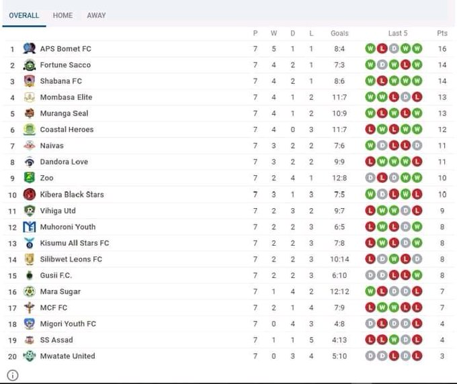
Task: Switch to the AWAY standings tab
Action: click(x=96, y=15)
